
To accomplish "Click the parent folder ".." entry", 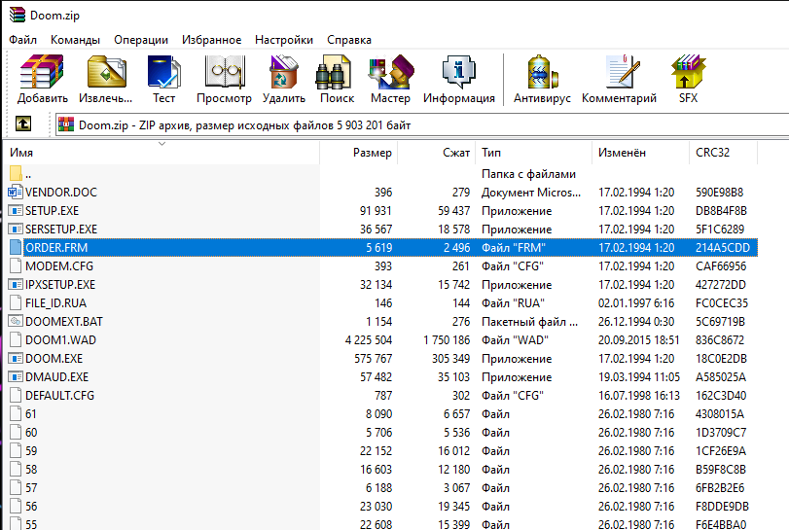I will click(x=27, y=174).
